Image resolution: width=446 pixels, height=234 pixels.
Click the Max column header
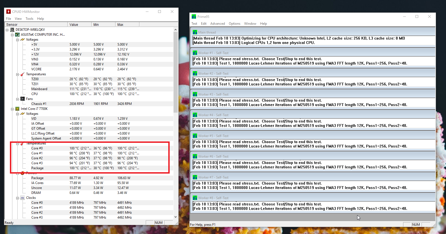[127, 24]
